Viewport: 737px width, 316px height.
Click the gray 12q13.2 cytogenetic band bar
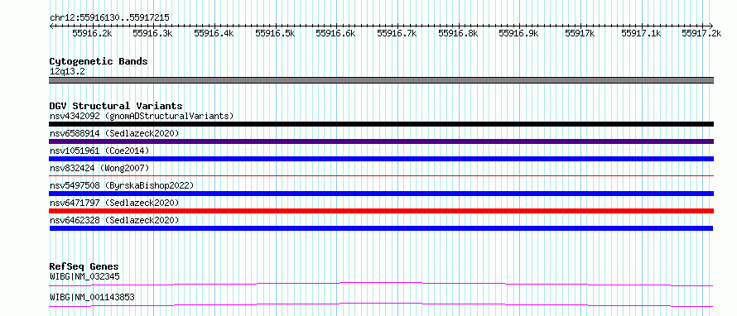pyautogui.click(x=381, y=80)
